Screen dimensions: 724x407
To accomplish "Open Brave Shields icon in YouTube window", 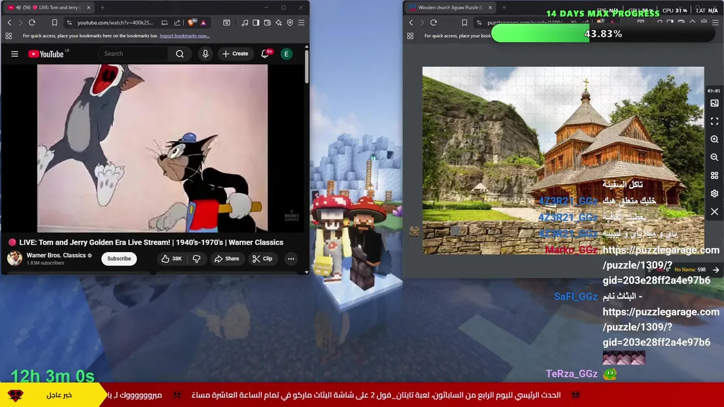I will point(191,23).
